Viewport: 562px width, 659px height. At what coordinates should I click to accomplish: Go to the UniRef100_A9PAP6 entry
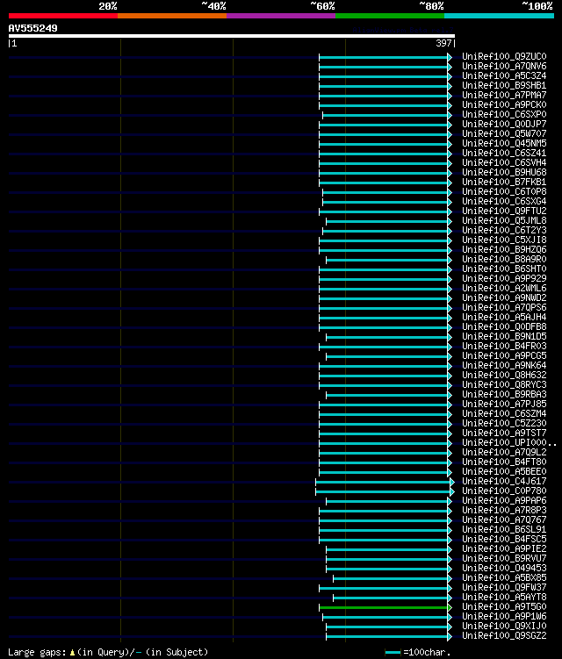504,501
